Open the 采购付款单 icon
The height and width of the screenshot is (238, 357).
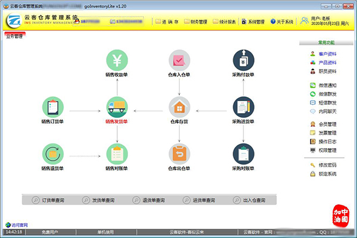tap(243, 60)
